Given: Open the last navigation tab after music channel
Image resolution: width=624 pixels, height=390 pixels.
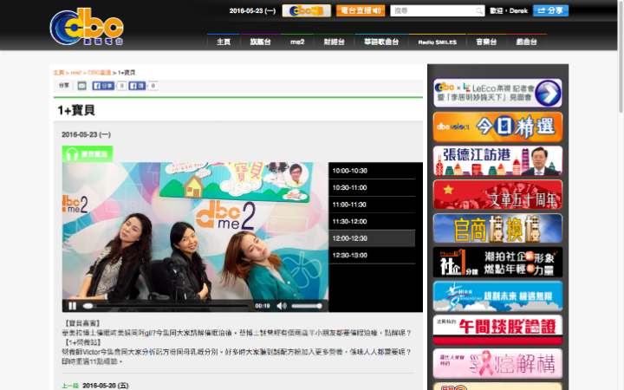Looking at the screenshot, I should (527, 42).
